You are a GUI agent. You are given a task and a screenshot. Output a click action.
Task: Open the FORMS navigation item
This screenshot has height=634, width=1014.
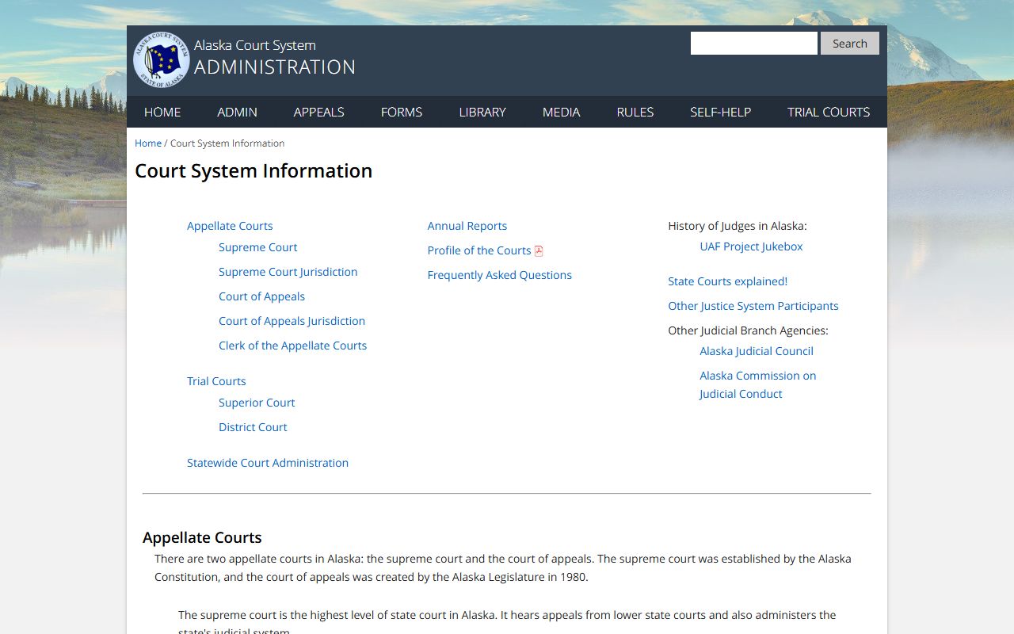402,112
